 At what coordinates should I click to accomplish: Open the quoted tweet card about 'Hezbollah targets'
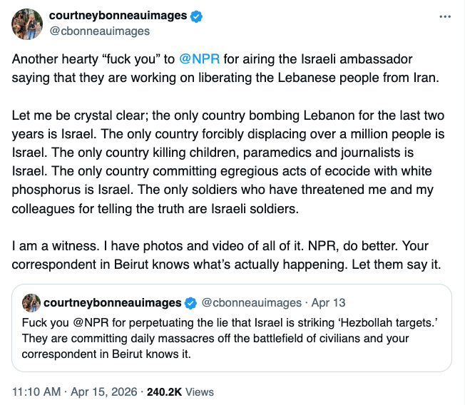tap(232, 342)
